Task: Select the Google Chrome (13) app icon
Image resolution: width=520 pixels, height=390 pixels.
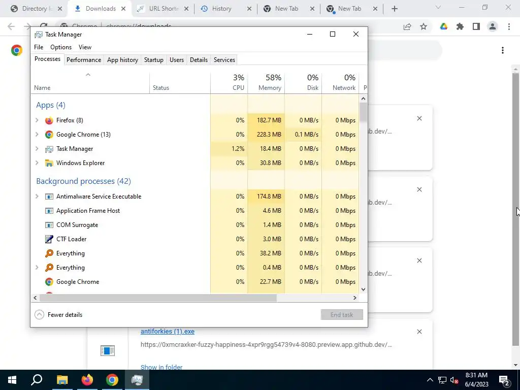Action: pyautogui.click(x=49, y=135)
